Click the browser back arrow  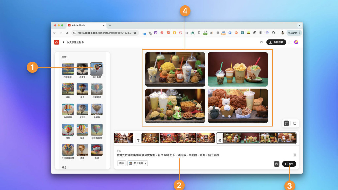click(54, 33)
